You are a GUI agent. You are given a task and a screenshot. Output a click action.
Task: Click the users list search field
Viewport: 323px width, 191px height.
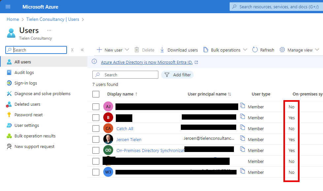coord(125,75)
